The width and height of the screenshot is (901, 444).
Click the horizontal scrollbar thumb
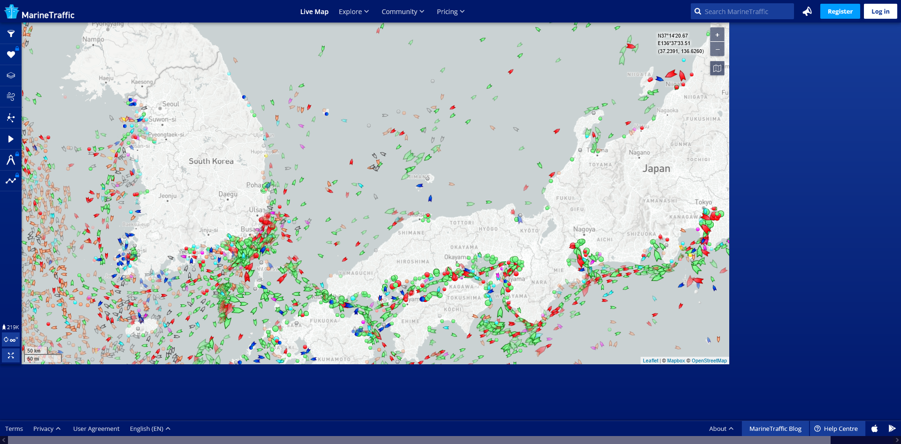tap(419, 440)
